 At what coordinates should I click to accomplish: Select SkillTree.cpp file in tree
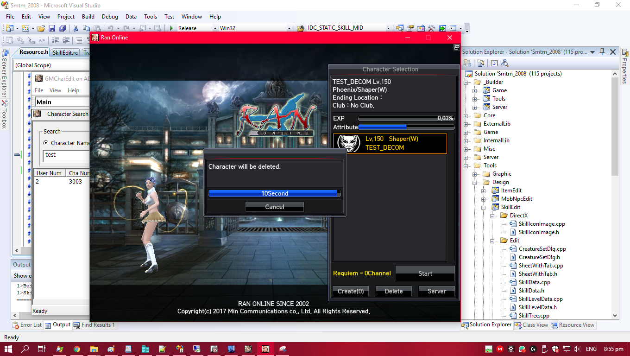click(x=534, y=316)
